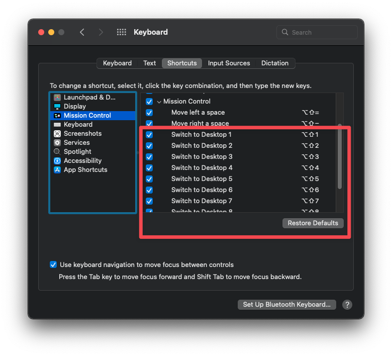Viewport: 392px width, 356px height.
Task: Click the Mission Control group label
Action: pyautogui.click(x=187, y=102)
